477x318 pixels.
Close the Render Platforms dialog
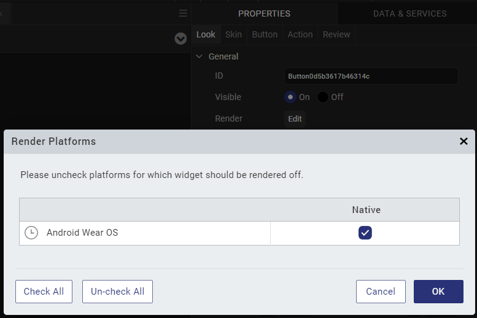(463, 141)
